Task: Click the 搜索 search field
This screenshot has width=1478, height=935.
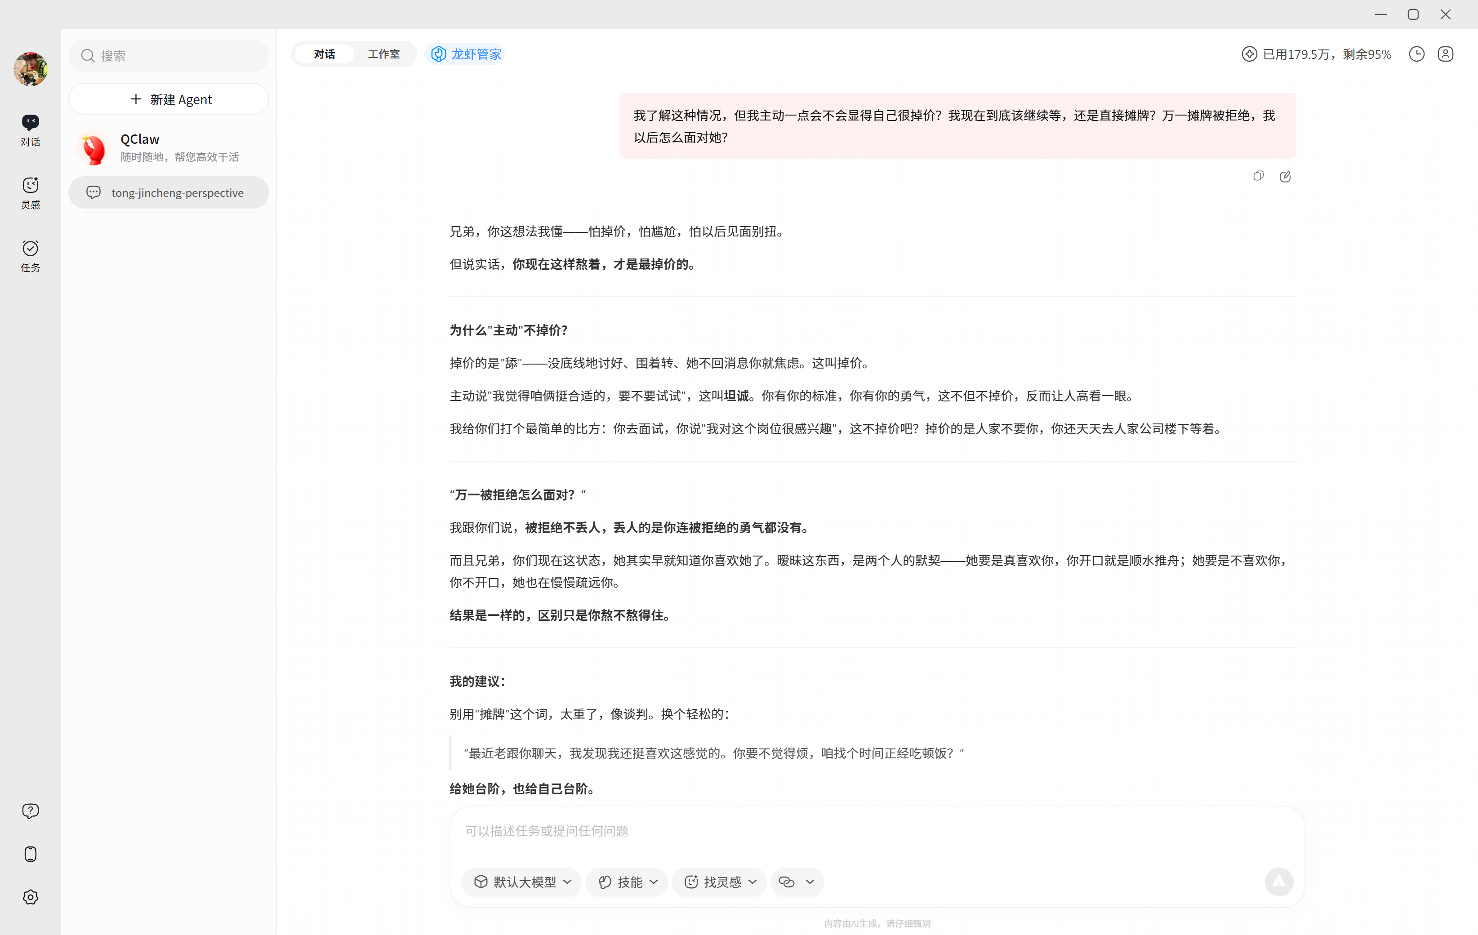Action: click(x=169, y=56)
